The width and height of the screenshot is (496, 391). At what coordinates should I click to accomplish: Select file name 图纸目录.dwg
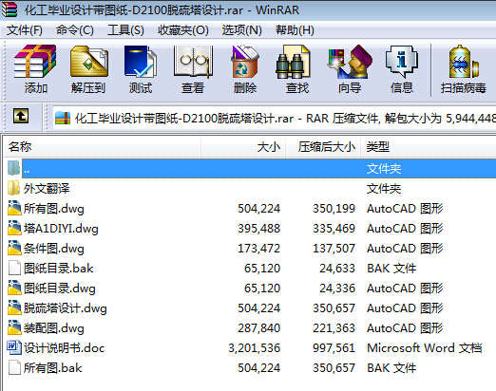60,289
